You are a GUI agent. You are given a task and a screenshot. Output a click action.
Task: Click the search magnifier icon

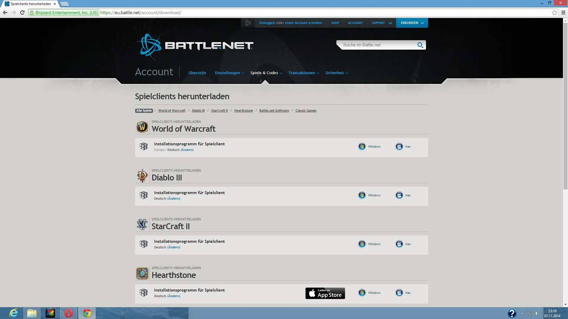(x=420, y=45)
